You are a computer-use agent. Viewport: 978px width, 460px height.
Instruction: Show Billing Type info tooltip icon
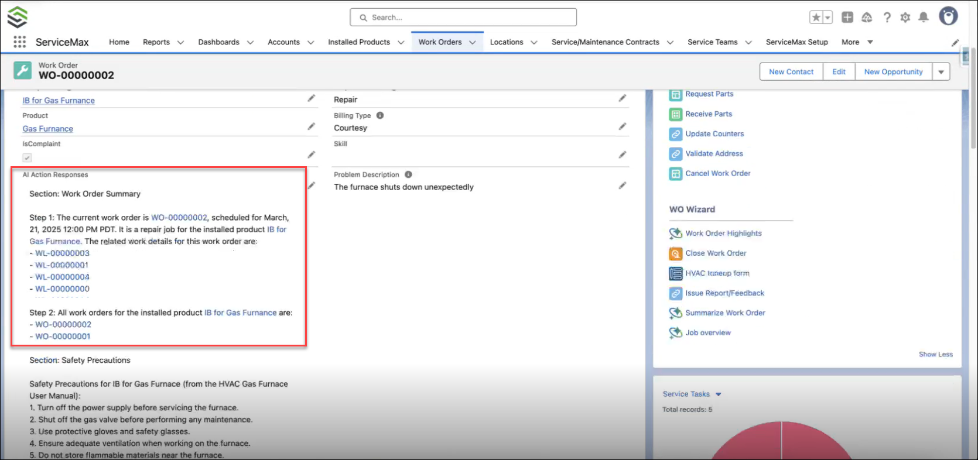(x=380, y=115)
